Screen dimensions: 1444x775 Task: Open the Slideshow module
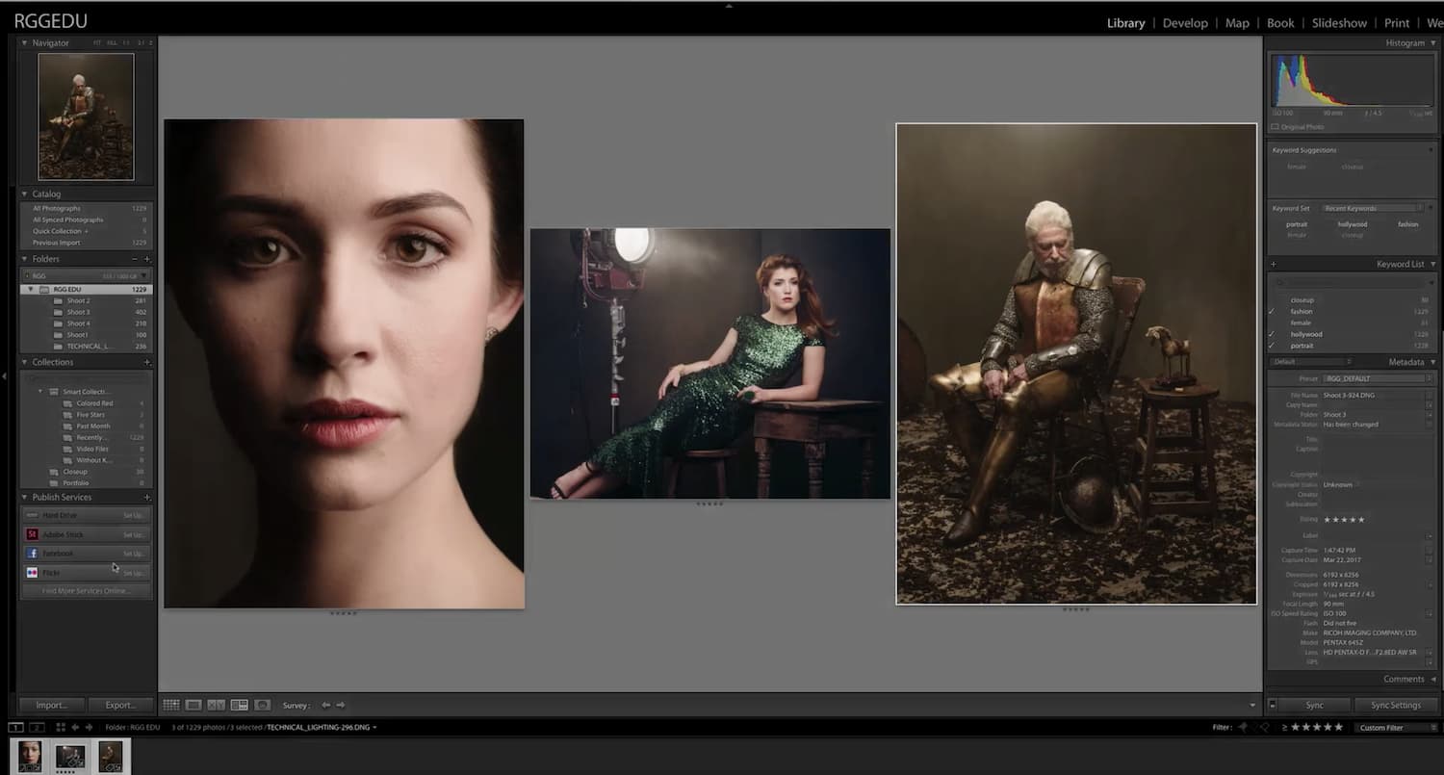click(1339, 23)
